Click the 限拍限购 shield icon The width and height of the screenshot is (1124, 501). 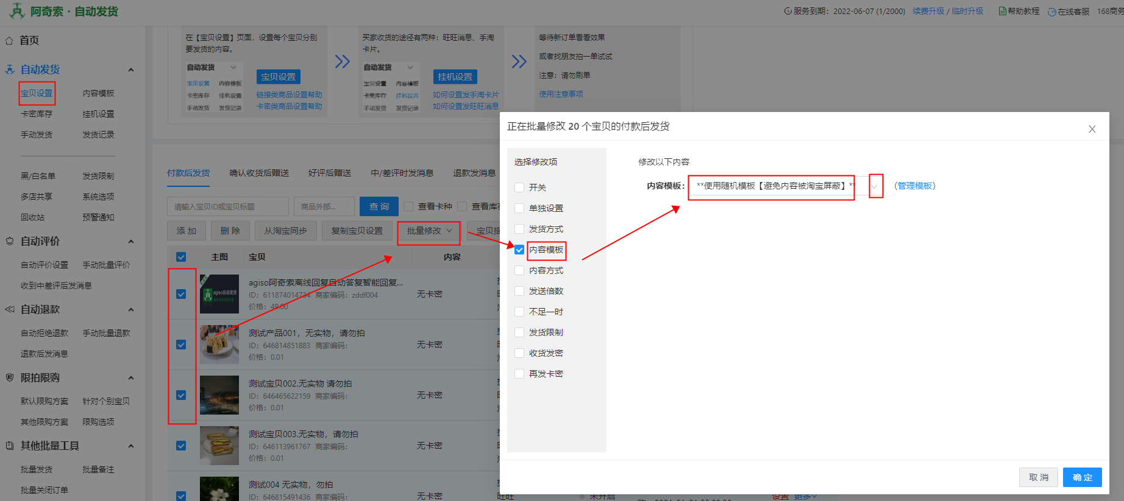[x=10, y=377]
